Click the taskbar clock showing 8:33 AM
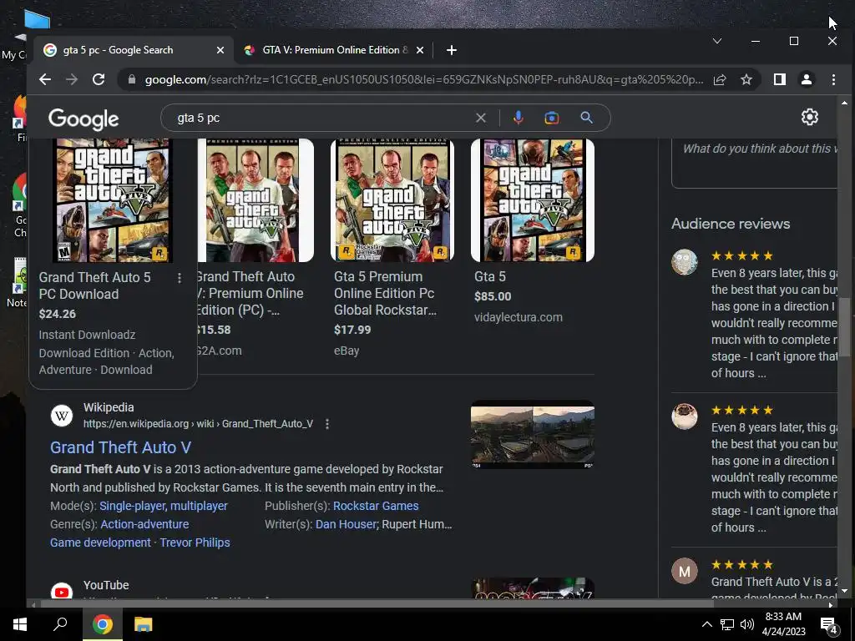 pos(783,624)
